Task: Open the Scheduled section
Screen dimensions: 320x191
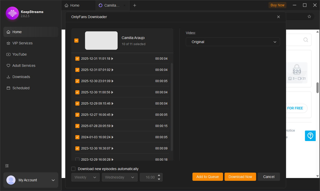Action: click(x=31, y=88)
